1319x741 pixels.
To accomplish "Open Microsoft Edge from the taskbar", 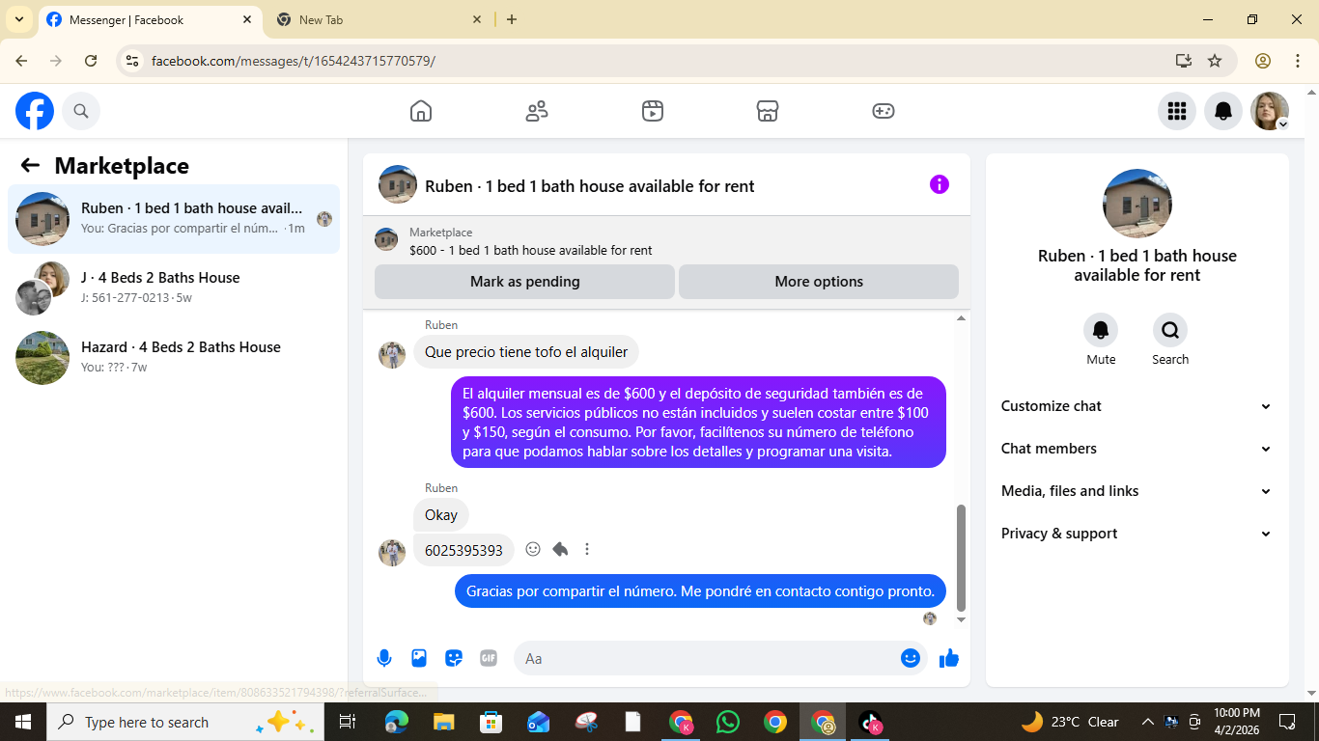I will point(397,722).
